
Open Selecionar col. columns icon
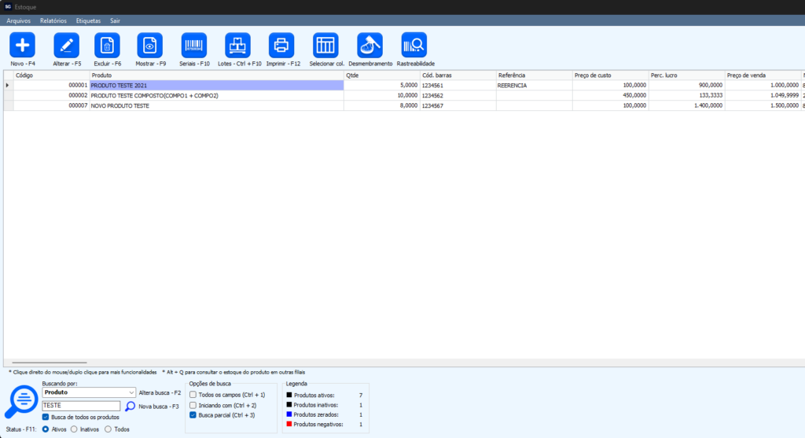pyautogui.click(x=325, y=45)
